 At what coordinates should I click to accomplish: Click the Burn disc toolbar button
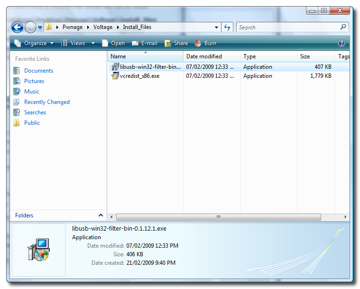205,43
